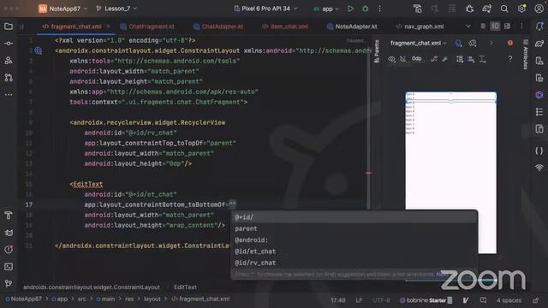Viewport: 548px width, 308px height.
Task: Switch to NoteAdapter.kt tab
Action: click(x=352, y=27)
